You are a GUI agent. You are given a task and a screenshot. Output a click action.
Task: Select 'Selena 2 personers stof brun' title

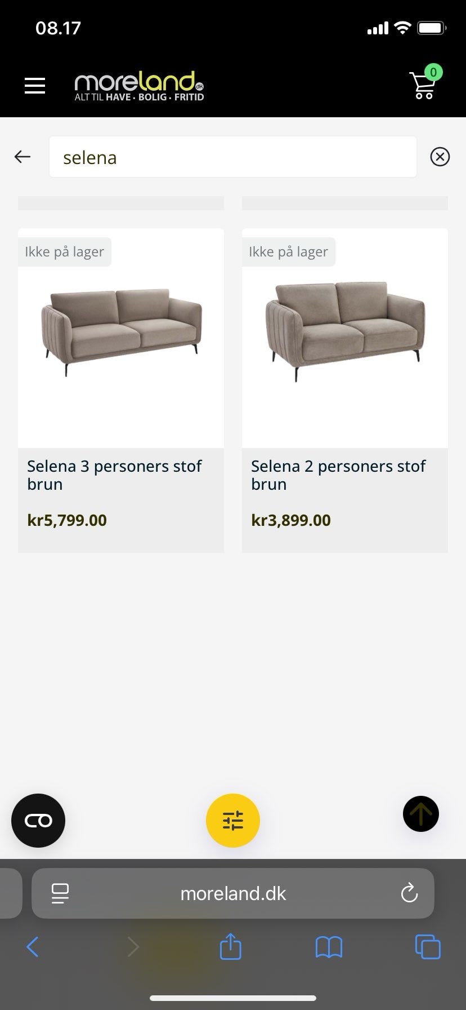click(x=338, y=475)
